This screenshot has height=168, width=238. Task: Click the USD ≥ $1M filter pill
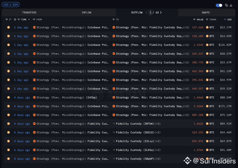11,4
